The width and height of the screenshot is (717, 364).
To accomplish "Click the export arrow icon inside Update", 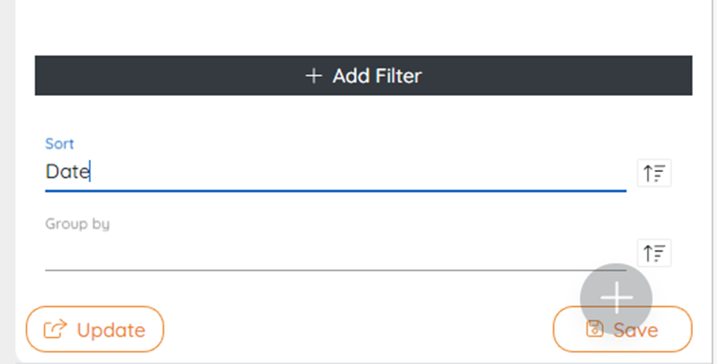I will [55, 329].
